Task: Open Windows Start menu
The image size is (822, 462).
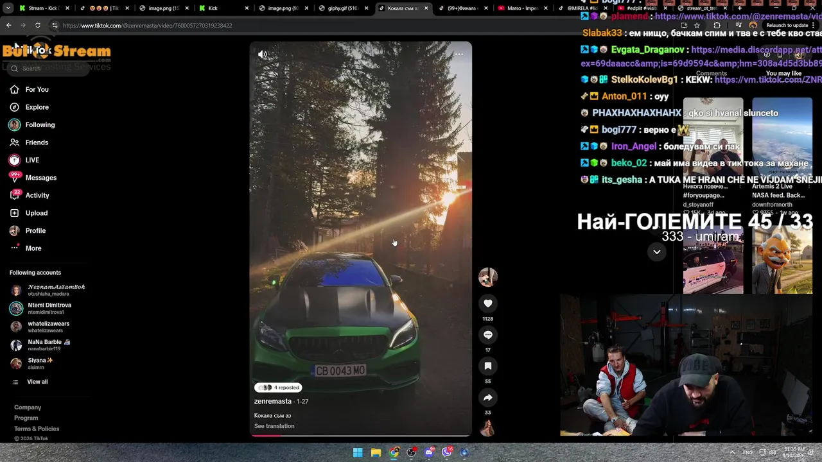Action: (x=358, y=452)
